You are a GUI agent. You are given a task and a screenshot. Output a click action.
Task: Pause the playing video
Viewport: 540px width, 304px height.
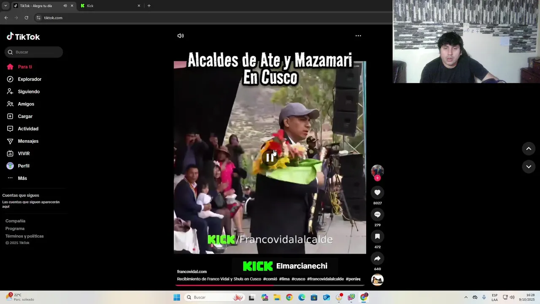pyautogui.click(x=270, y=158)
